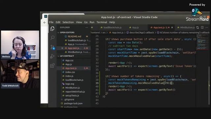The height and width of the screenshot is (119, 211).
Task: Select README.md in Open Editors
Action: click(x=74, y=36)
